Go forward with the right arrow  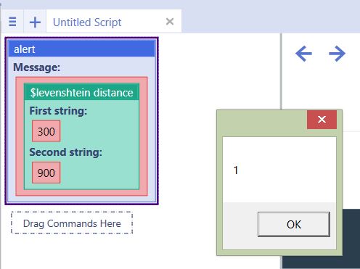pos(337,54)
